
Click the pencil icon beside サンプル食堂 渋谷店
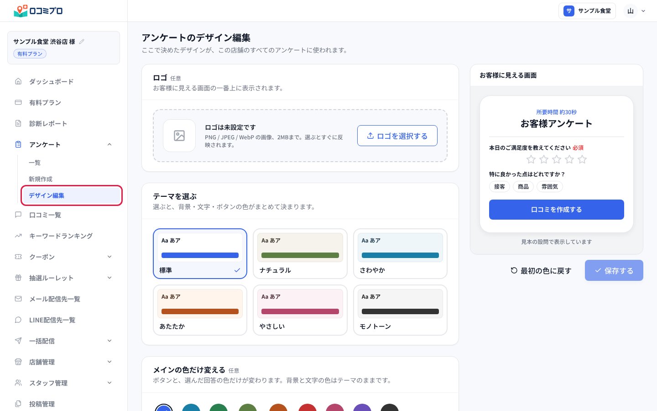pyautogui.click(x=82, y=42)
